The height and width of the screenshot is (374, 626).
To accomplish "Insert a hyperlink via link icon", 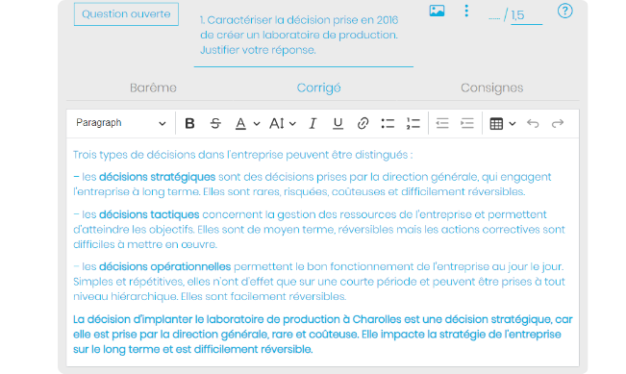I will click(363, 123).
